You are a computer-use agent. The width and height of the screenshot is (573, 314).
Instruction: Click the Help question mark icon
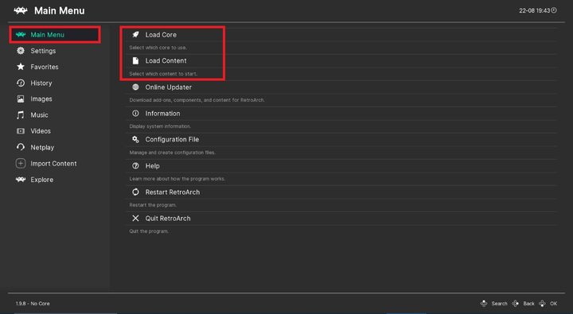click(x=135, y=166)
